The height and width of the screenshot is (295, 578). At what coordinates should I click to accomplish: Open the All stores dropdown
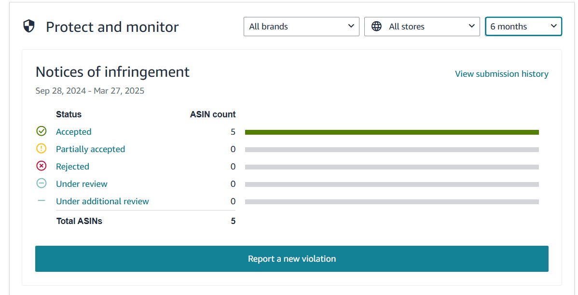tap(422, 27)
